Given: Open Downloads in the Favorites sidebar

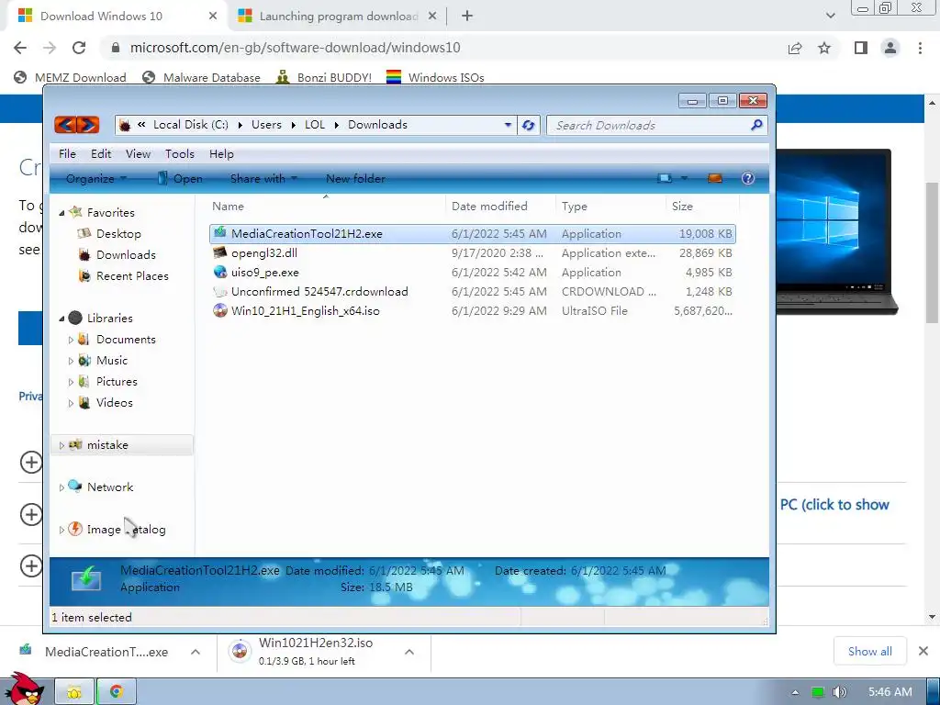Looking at the screenshot, I should coord(125,255).
